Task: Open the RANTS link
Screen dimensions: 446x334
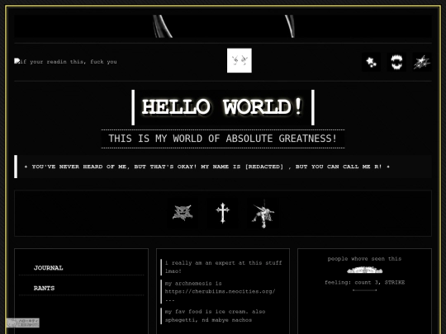Action: coord(44,288)
